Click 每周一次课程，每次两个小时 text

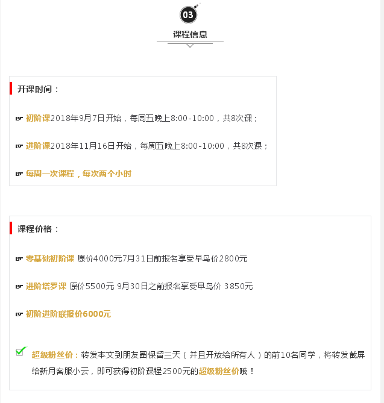(x=78, y=173)
